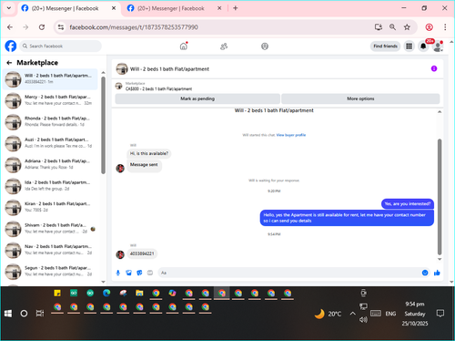This screenshot has height=341, width=455.
Task: Go back using Marketplace back arrow
Action: (x=9, y=63)
